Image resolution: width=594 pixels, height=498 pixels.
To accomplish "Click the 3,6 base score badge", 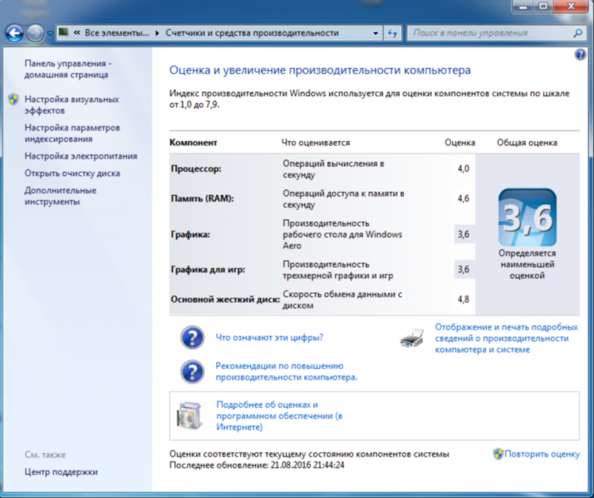I will [528, 217].
